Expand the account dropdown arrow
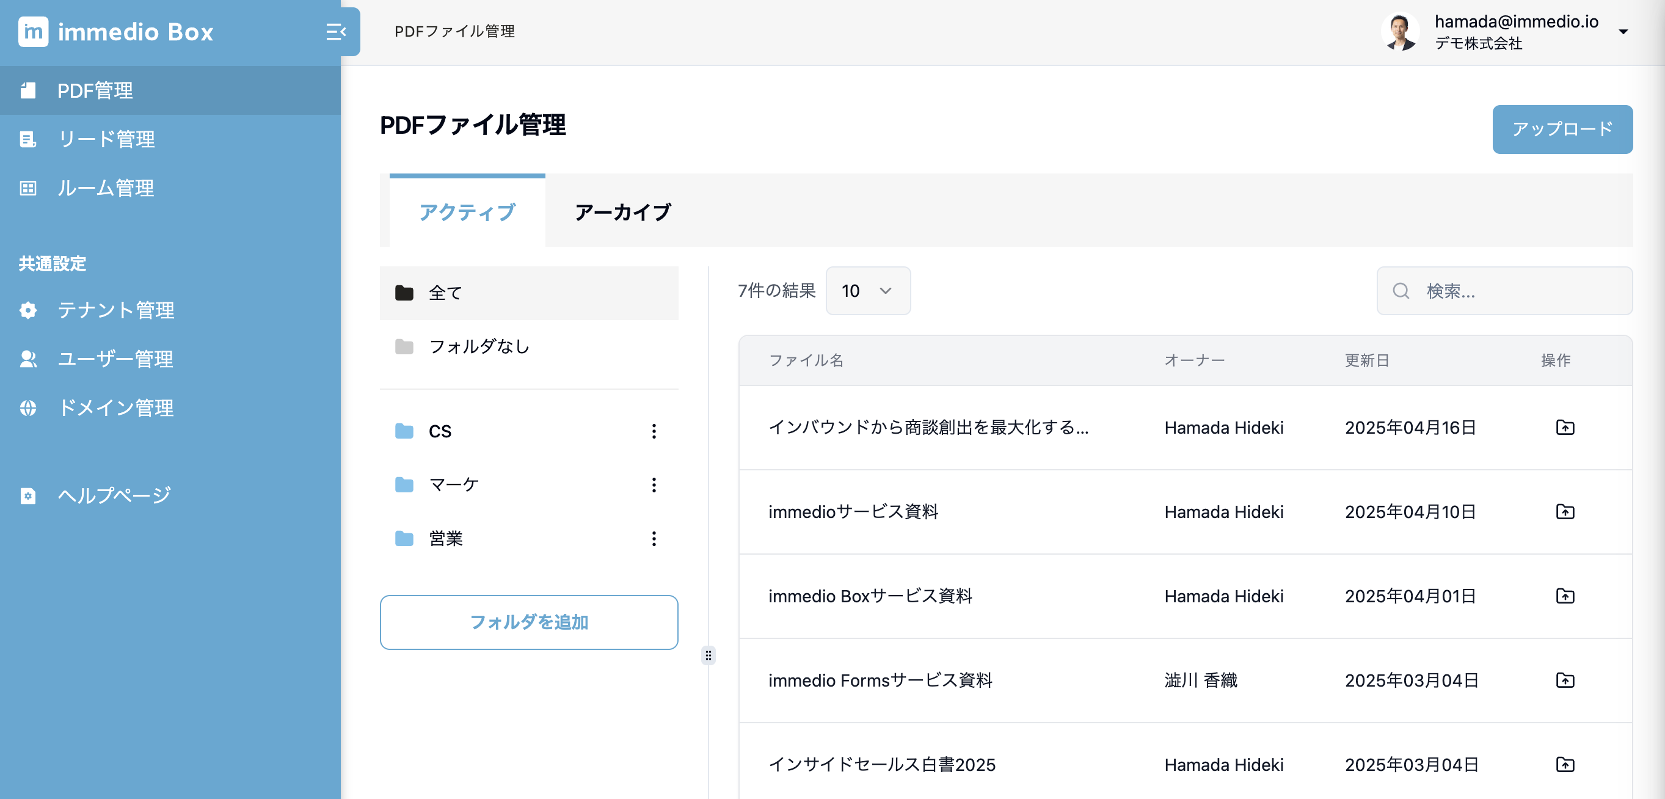The height and width of the screenshot is (799, 1665). tap(1622, 32)
